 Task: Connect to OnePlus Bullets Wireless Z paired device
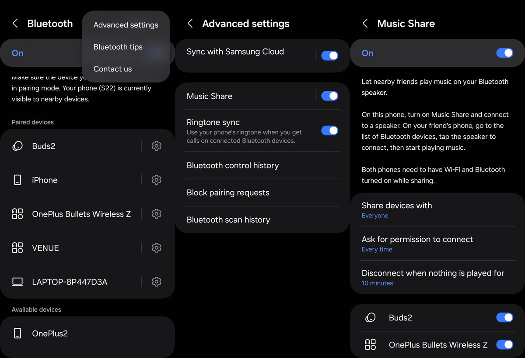[81, 214]
